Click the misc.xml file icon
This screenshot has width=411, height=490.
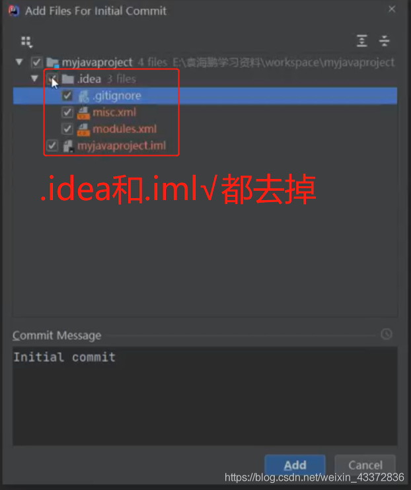point(83,113)
